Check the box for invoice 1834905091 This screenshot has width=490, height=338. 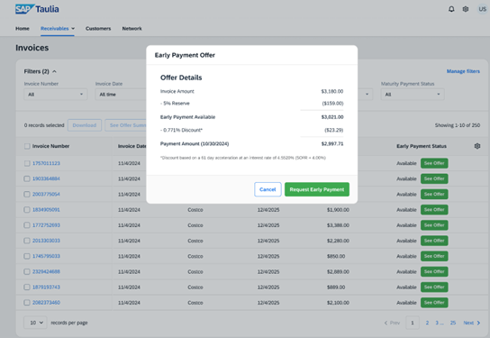click(x=27, y=210)
